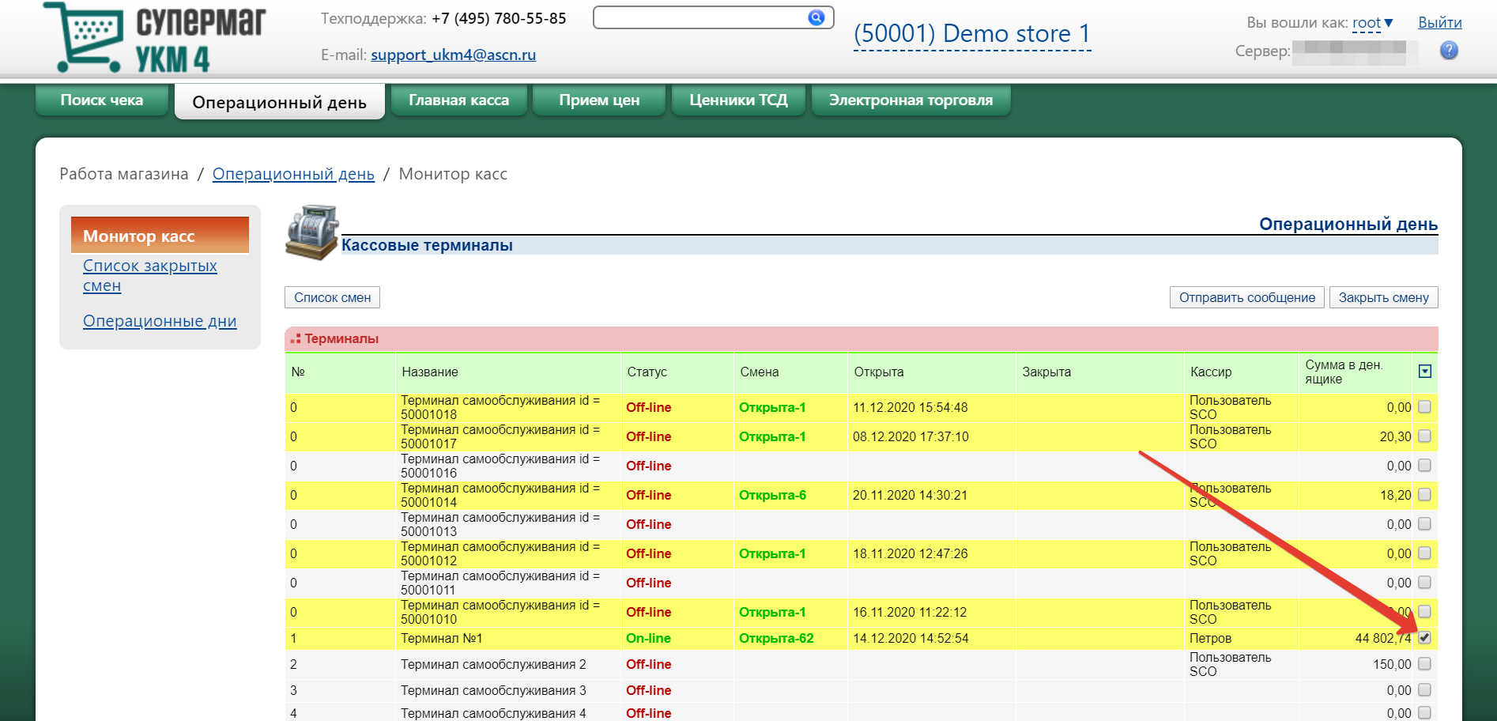Check the box for terminal 50001014

point(1424,495)
